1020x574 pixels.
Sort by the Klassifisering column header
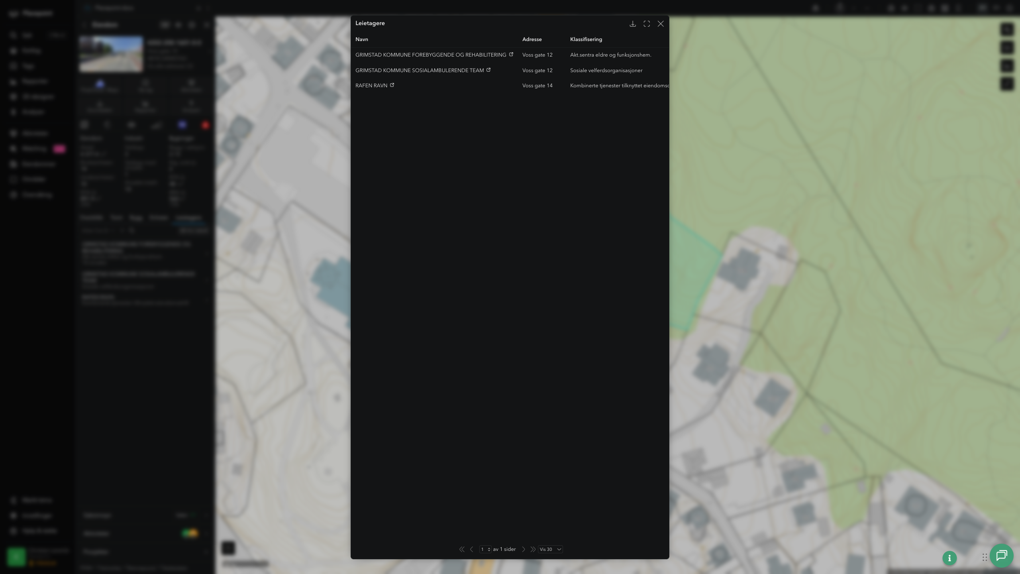coord(586,39)
